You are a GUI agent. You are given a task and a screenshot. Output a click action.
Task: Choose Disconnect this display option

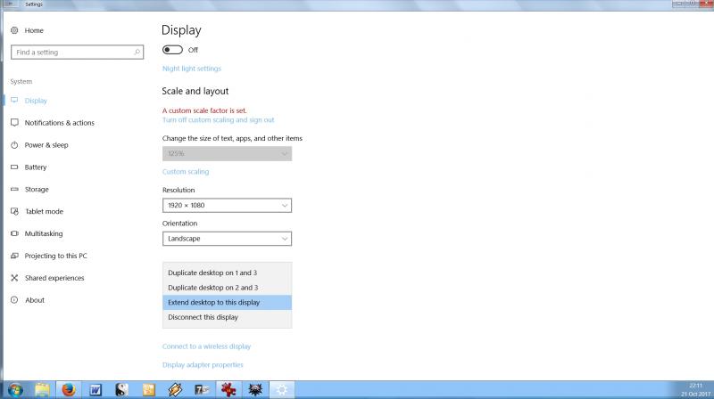pos(203,317)
